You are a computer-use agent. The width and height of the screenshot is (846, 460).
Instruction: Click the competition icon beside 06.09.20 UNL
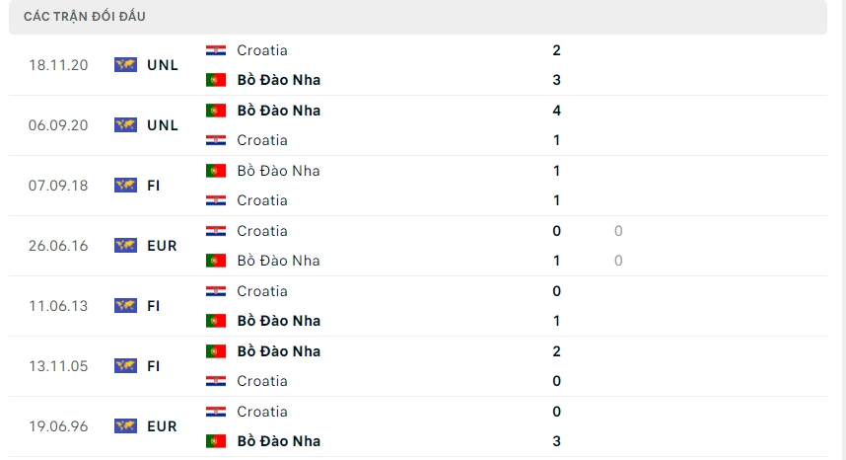click(x=125, y=125)
